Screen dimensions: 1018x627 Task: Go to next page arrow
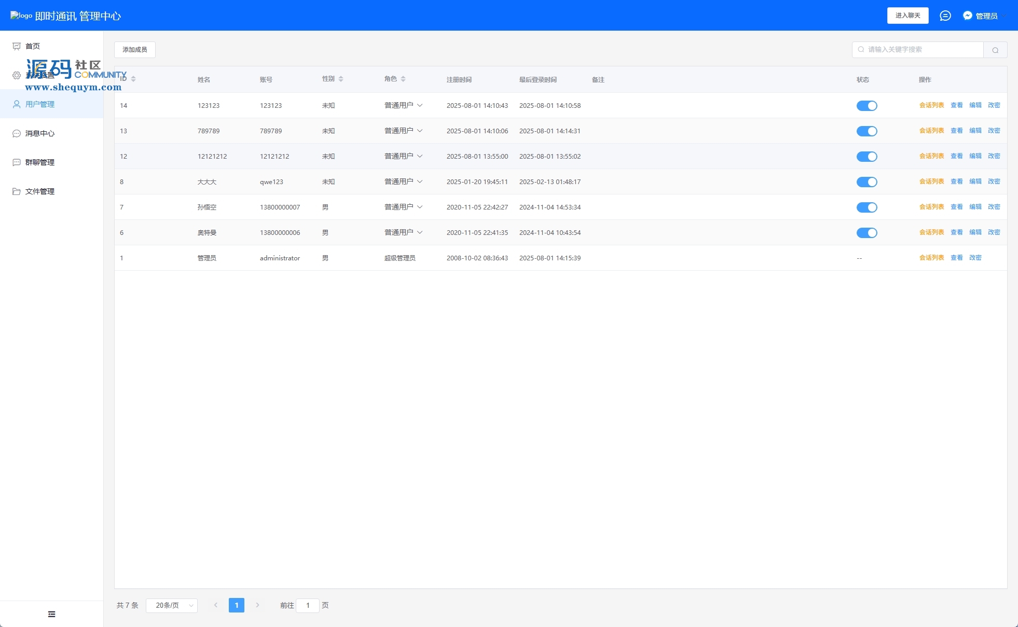[x=257, y=605]
